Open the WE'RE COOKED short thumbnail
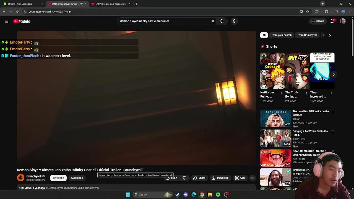354x199 pixels. (x=272, y=71)
